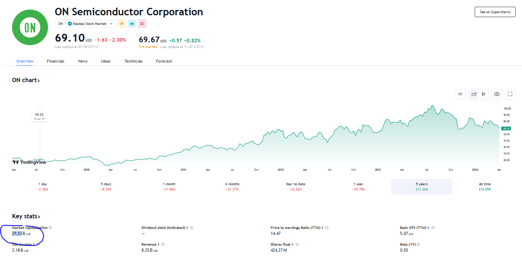Click the pink approximately-equal badge icon
Screen dimensions: 522x257
pos(142,23)
